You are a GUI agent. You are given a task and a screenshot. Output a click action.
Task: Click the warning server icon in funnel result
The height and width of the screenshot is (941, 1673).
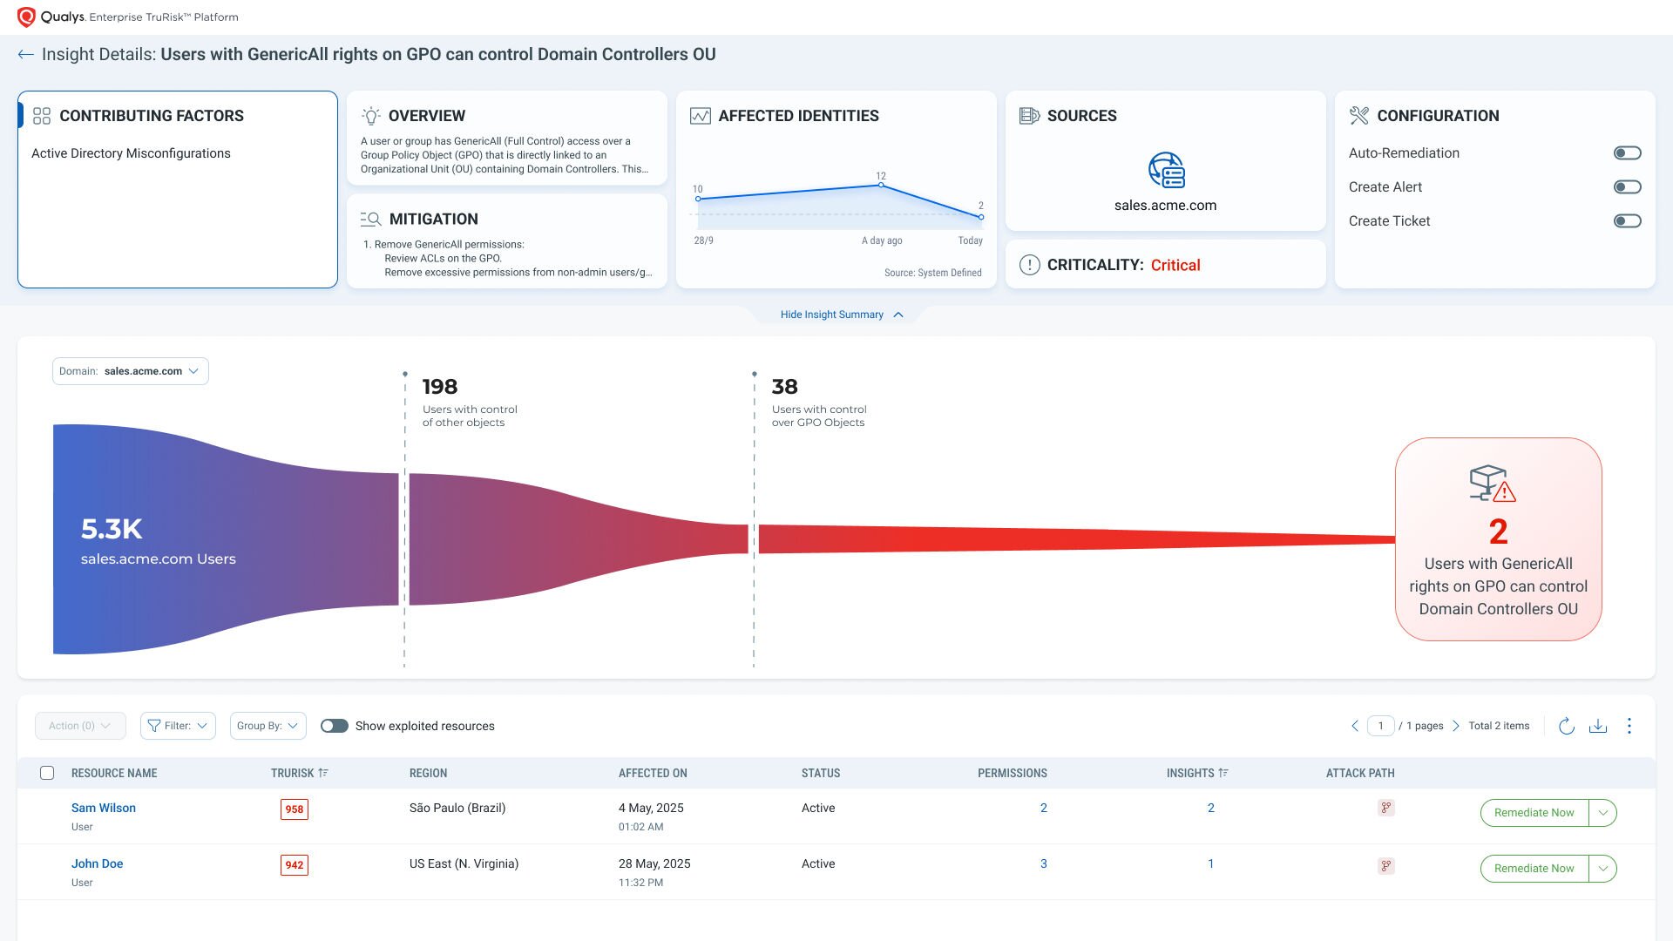(x=1493, y=484)
